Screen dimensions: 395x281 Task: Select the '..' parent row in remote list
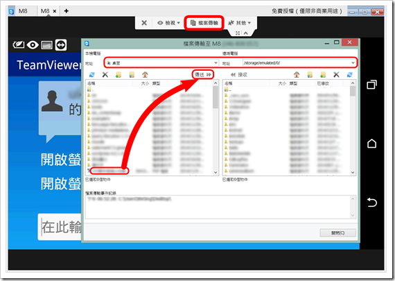click(x=286, y=90)
